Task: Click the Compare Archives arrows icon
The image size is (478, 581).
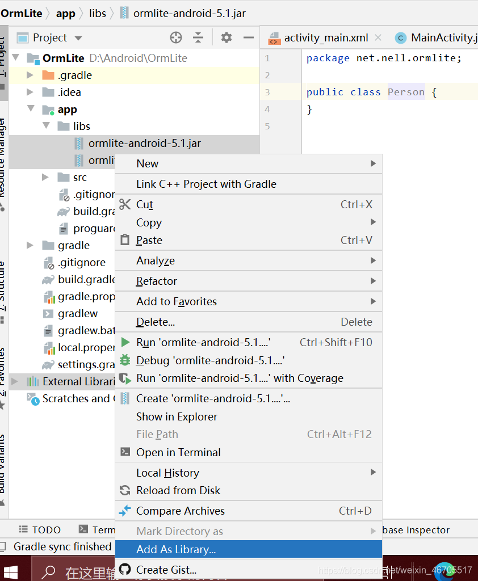Action: [125, 511]
